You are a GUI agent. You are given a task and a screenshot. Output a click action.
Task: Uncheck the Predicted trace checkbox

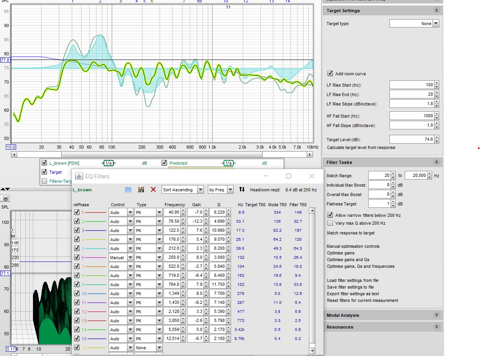pyautogui.click(x=164, y=163)
